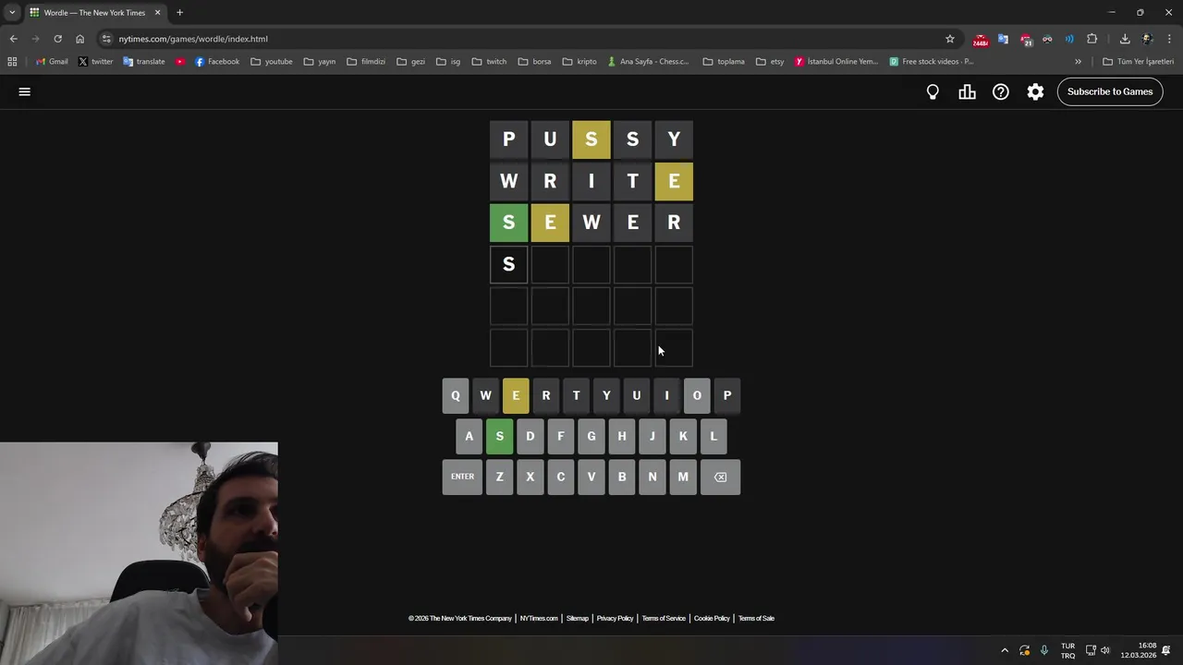Open a new browser tab

179,13
